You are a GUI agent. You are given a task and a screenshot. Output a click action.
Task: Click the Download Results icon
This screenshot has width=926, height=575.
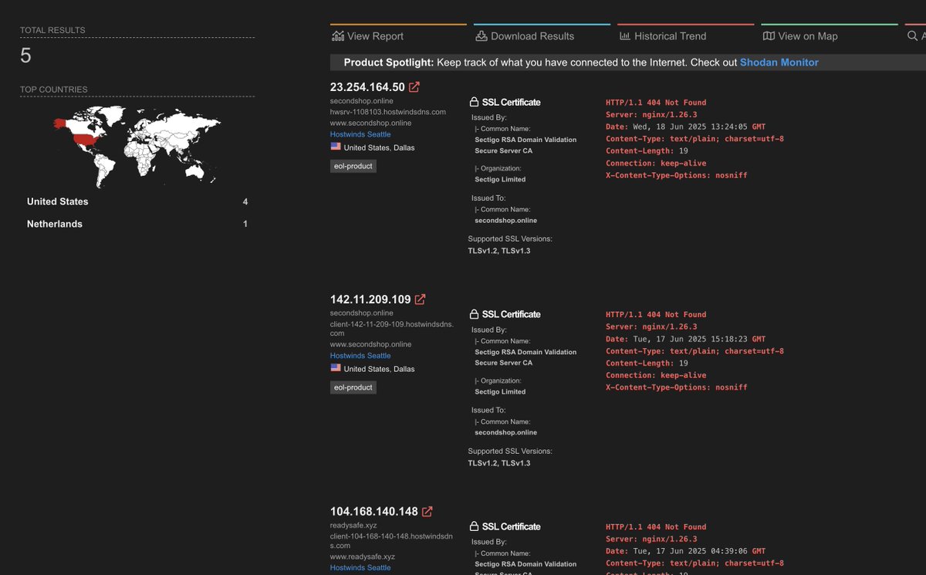click(481, 36)
